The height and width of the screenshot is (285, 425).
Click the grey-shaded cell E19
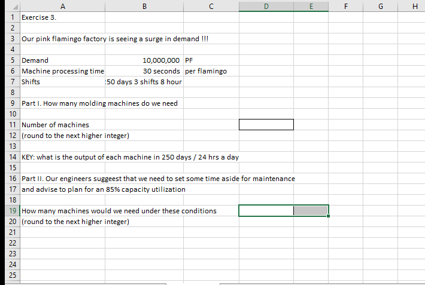pos(311,211)
